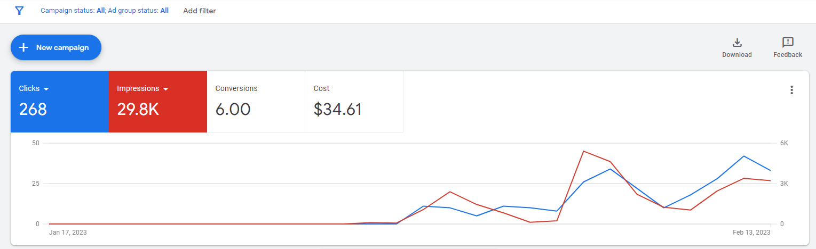Expand the Impressions metric dropdown arrow
This screenshot has width=816, height=249.
[x=166, y=89]
